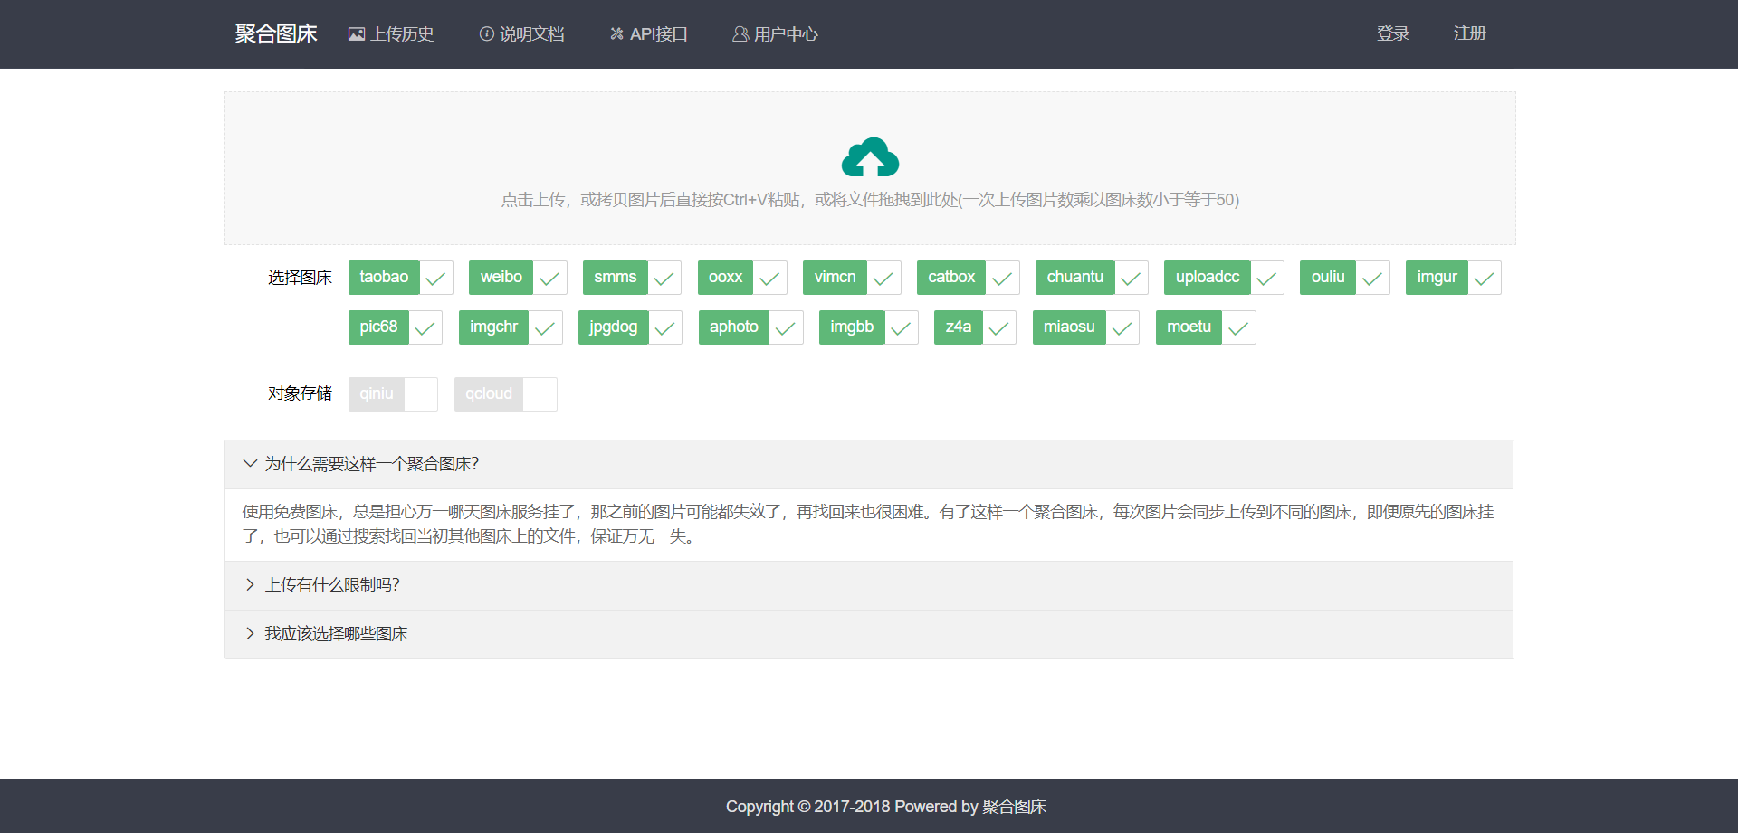The width and height of the screenshot is (1738, 833).
Task: Click the 对象存储 label
Action: tap(300, 393)
